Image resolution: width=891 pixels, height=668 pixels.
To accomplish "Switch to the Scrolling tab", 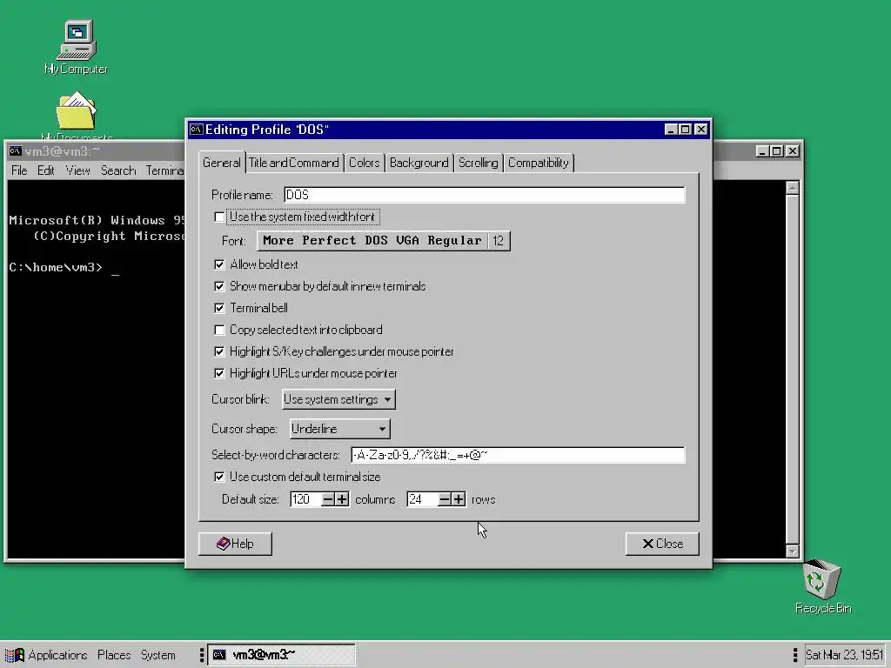I will click(478, 163).
